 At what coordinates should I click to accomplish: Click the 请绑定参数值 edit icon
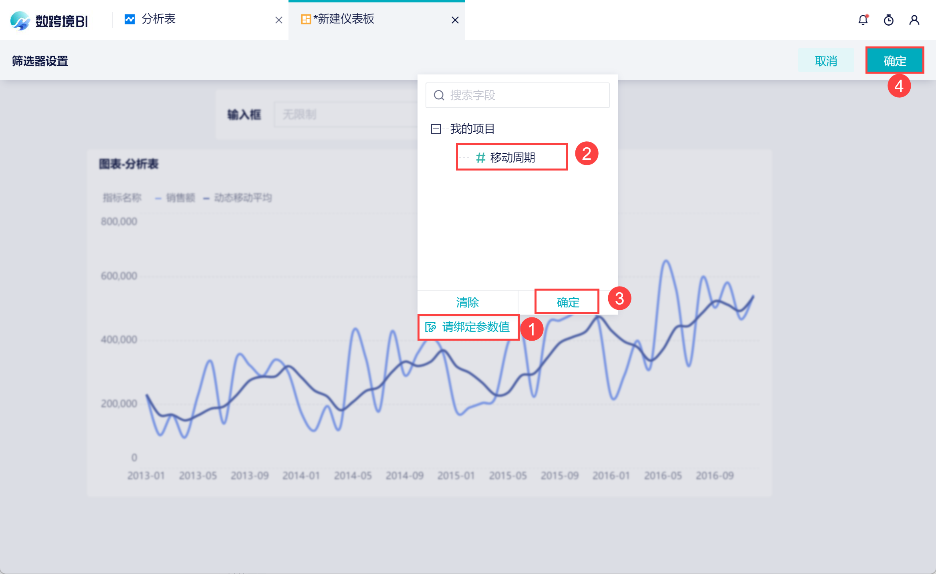point(430,327)
